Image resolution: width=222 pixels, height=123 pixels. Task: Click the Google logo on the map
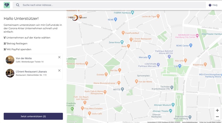[x=72, y=121]
